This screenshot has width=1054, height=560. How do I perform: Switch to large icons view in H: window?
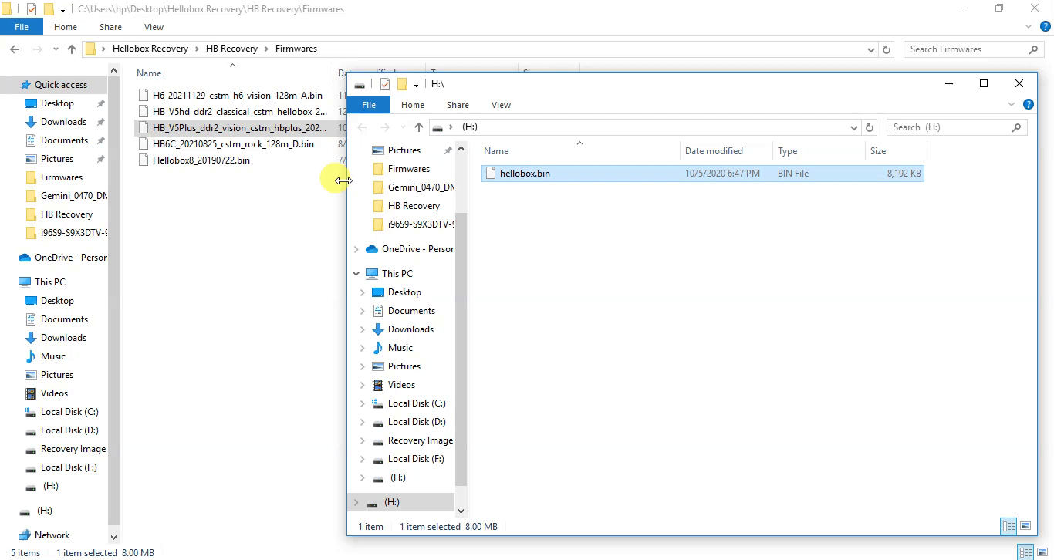(x=1025, y=526)
